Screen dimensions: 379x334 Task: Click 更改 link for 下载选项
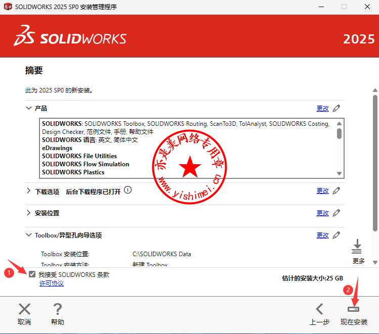[x=323, y=191]
